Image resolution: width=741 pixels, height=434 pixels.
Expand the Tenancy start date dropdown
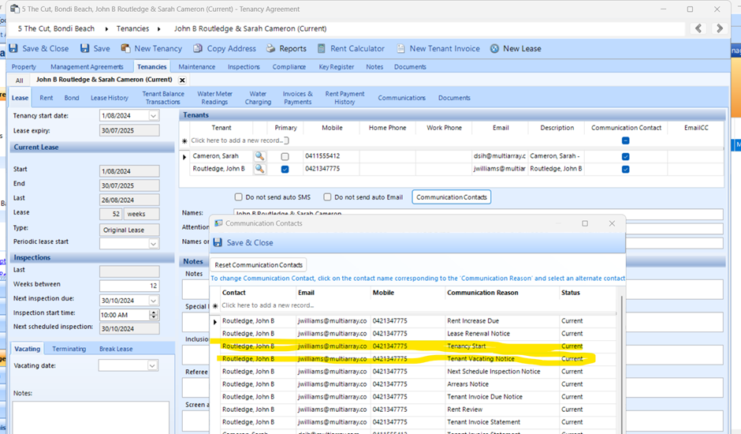(x=153, y=116)
